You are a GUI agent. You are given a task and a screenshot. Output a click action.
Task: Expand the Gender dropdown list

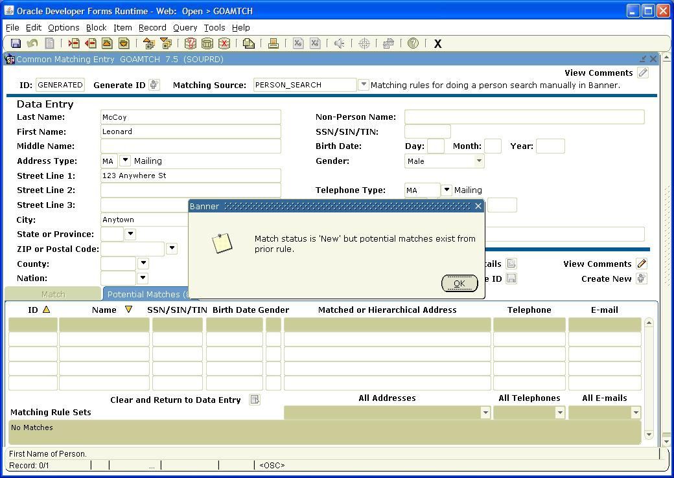pyautogui.click(x=479, y=161)
